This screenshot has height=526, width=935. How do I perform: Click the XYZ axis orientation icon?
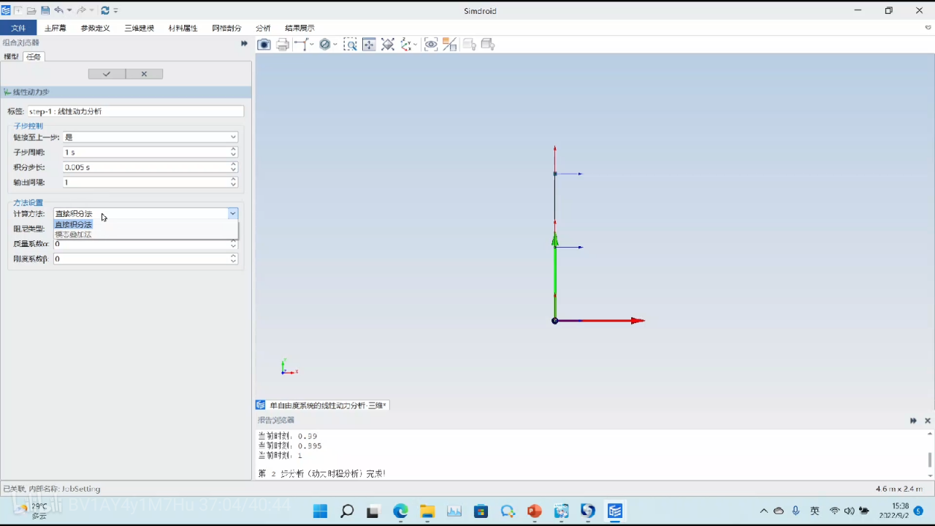point(405,45)
